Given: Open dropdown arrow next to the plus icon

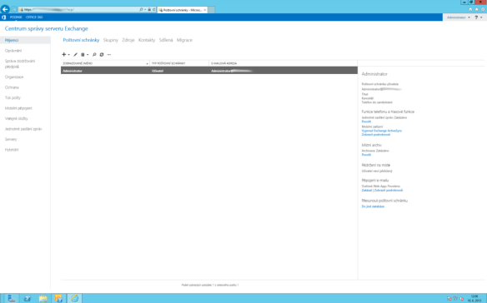Looking at the screenshot, I should click(68, 55).
